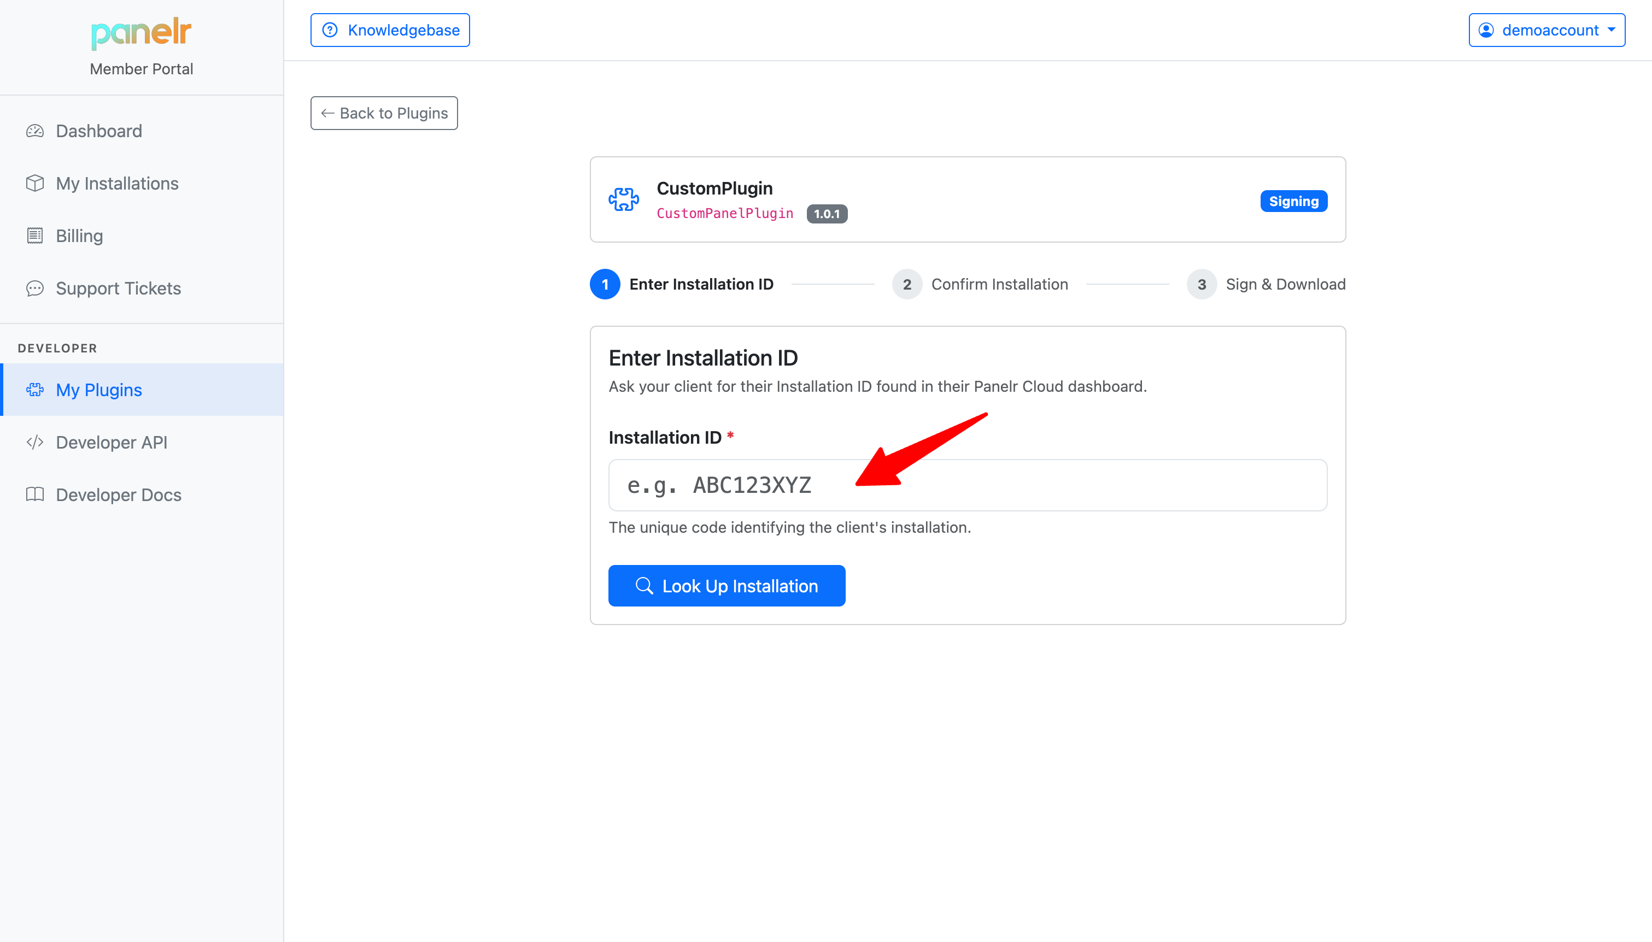Screen dimensions: 1652x942
Task: Click the My Plugins puzzle icon in sidebar
Action: click(35, 390)
